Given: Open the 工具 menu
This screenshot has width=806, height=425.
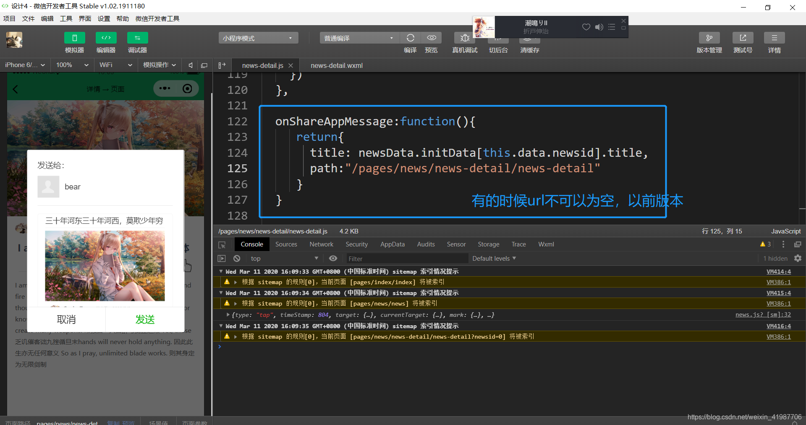Looking at the screenshot, I should (66, 19).
